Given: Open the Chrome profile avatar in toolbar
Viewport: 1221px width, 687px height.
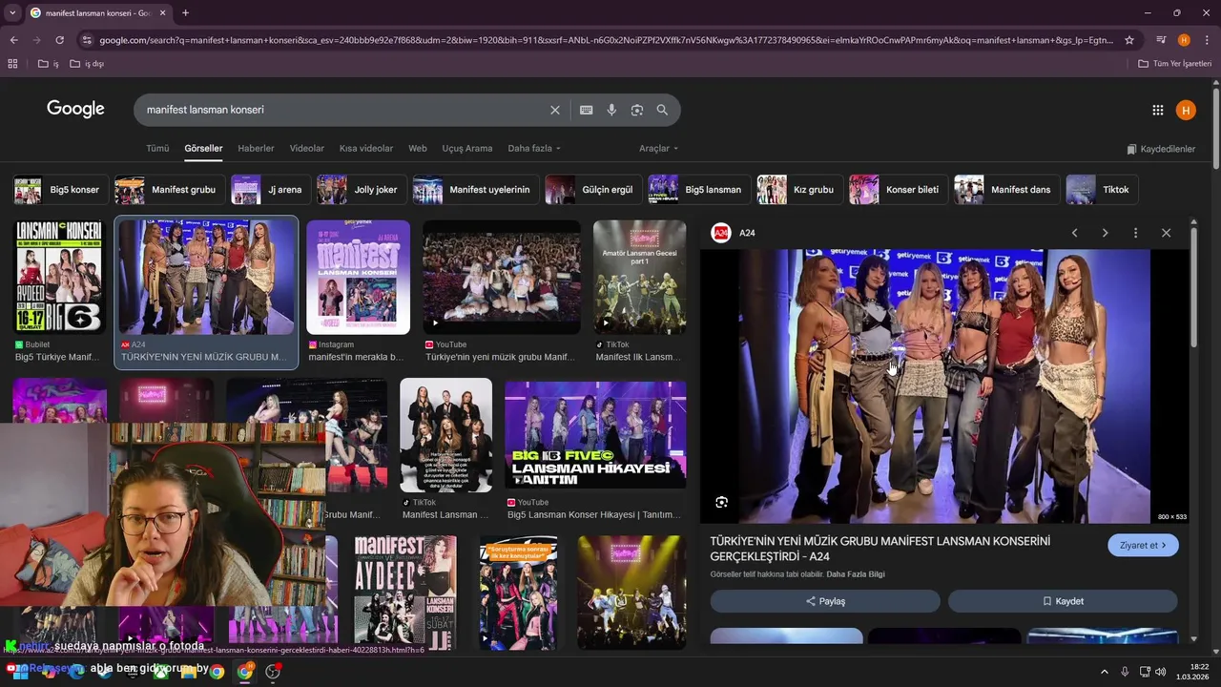Looking at the screenshot, I should [1184, 40].
